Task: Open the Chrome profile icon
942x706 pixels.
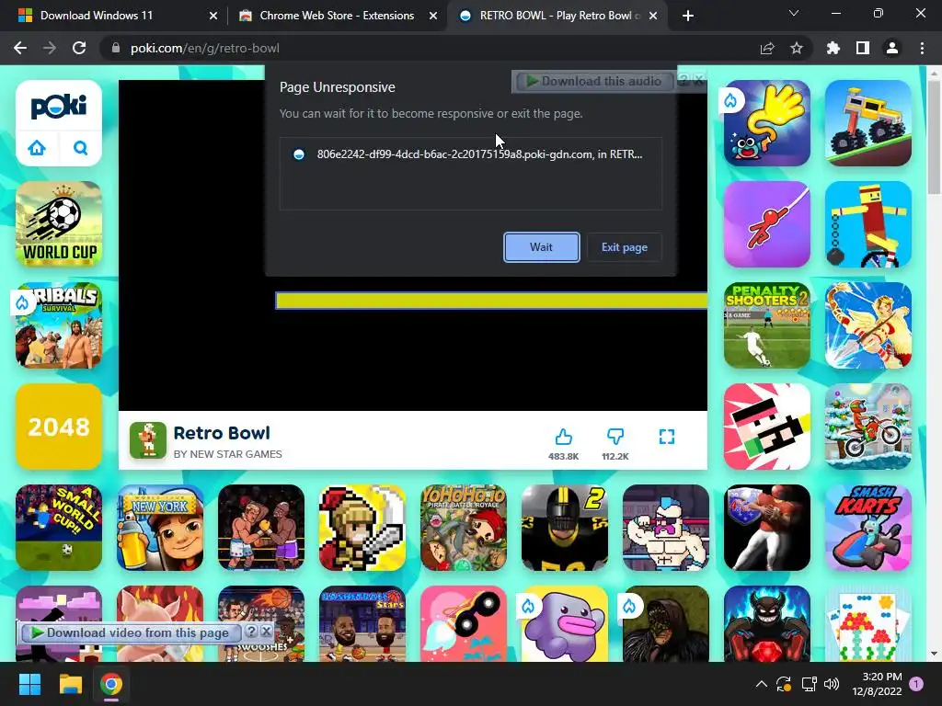Action: point(892,48)
